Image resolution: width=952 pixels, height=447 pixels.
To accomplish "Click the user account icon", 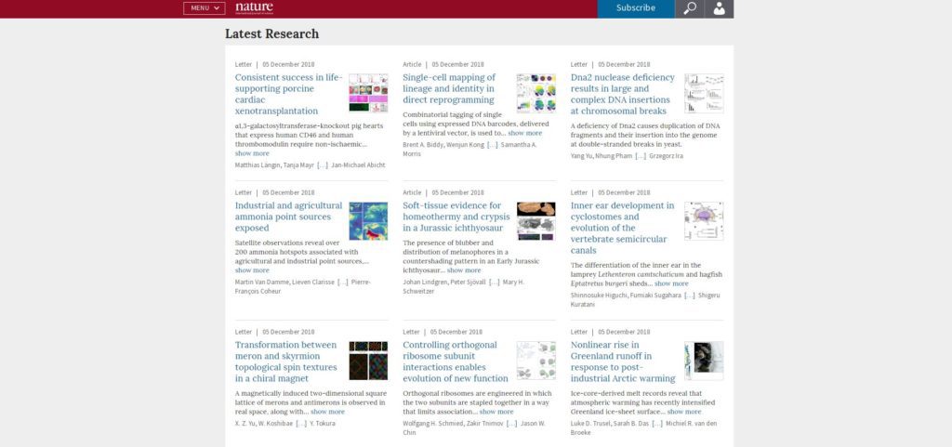I will point(719,8).
